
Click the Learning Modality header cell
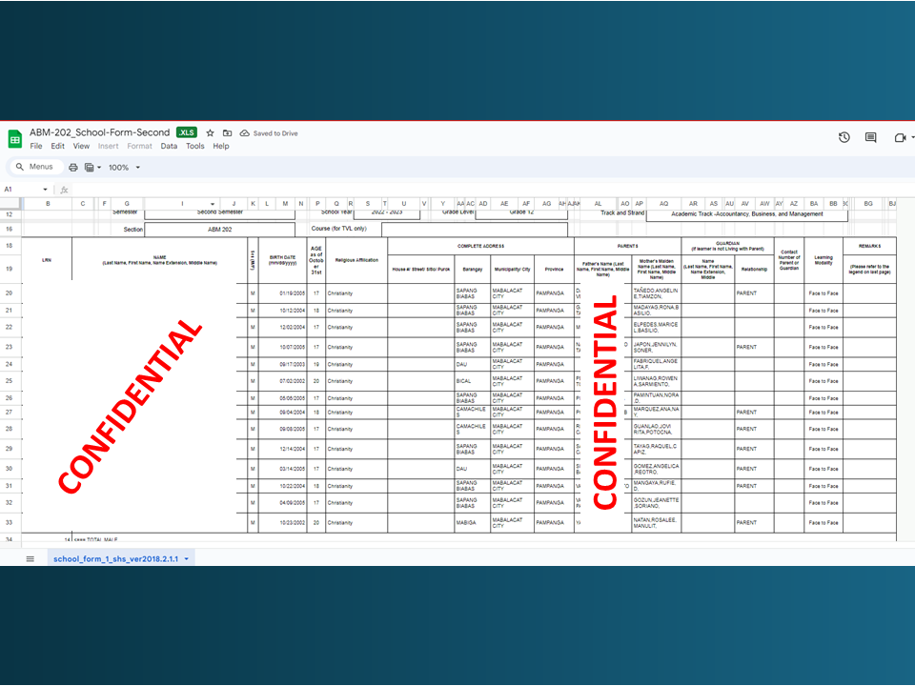(x=823, y=260)
